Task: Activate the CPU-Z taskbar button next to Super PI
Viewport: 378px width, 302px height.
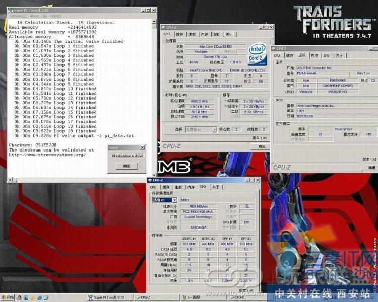Action: [x=156, y=298]
